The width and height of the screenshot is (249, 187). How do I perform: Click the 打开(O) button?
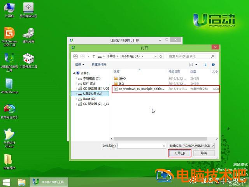click(180, 153)
